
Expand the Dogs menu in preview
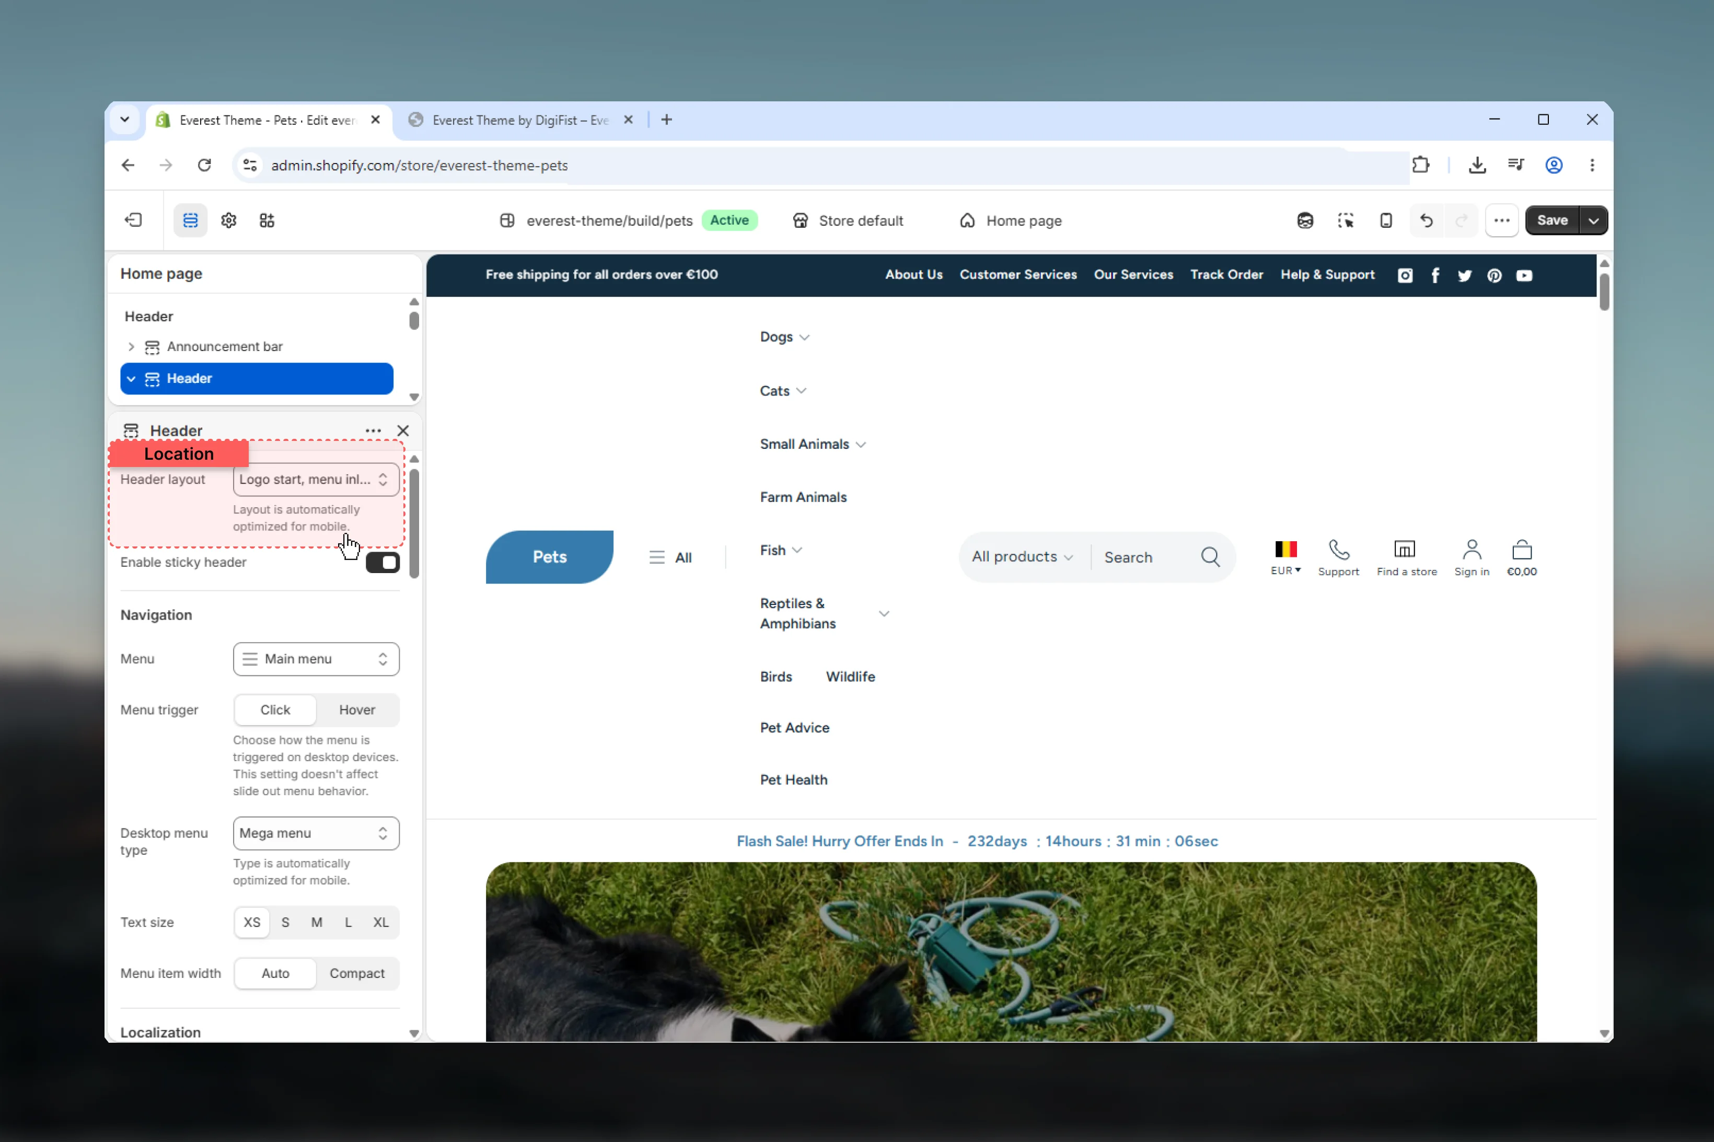[784, 336]
